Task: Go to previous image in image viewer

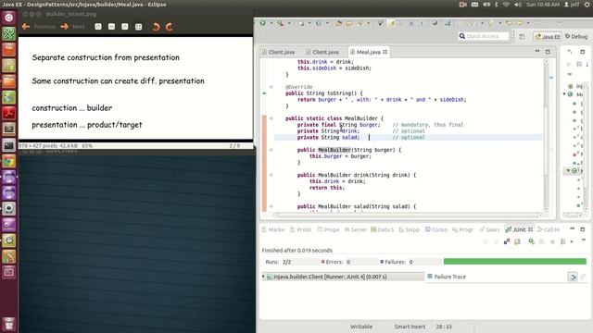Action: (39, 27)
